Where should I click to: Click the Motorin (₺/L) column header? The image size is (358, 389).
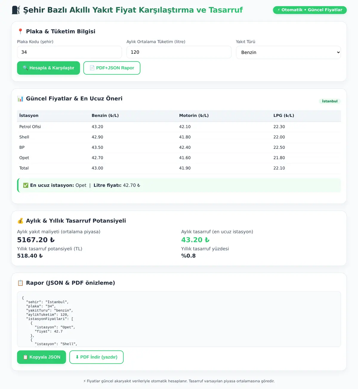[x=194, y=115]
